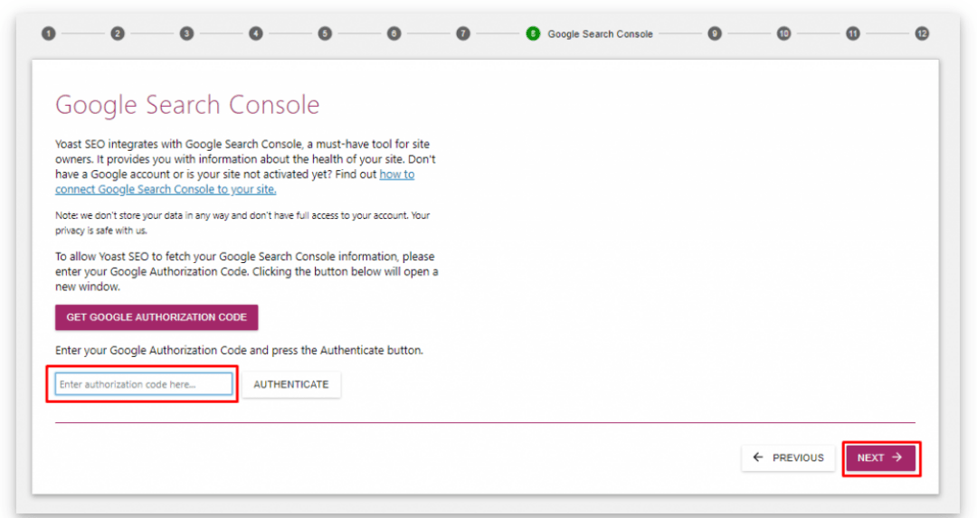977x518 pixels.
Task: Go to step 1 in wizard stepper
Action: (x=48, y=33)
